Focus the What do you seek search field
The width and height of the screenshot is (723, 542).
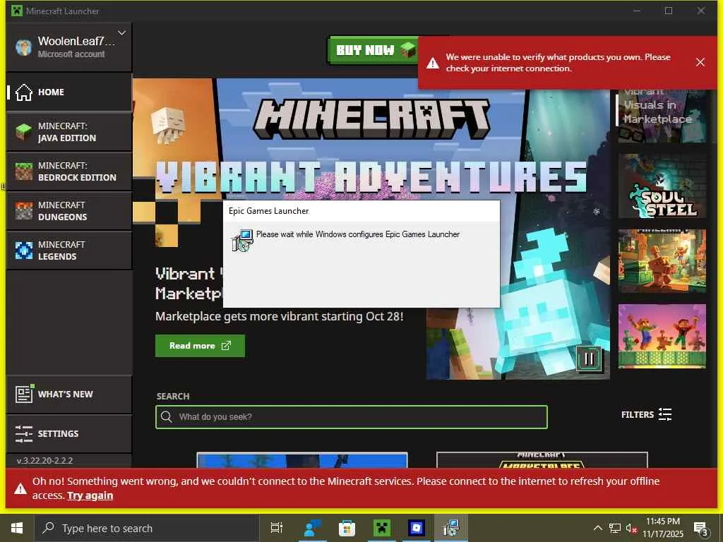[352, 417]
